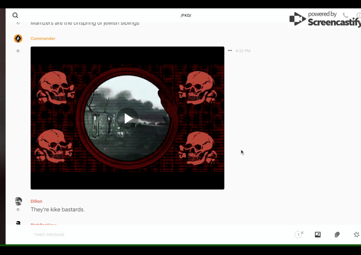Click Commander's orange avatar
This screenshot has height=255, width=361.
[18, 39]
